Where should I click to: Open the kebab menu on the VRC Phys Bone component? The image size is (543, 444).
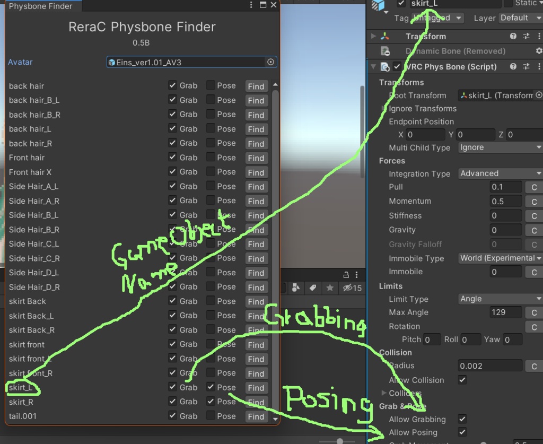[539, 66]
